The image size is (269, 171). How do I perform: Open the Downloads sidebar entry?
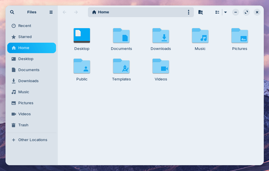point(28,81)
